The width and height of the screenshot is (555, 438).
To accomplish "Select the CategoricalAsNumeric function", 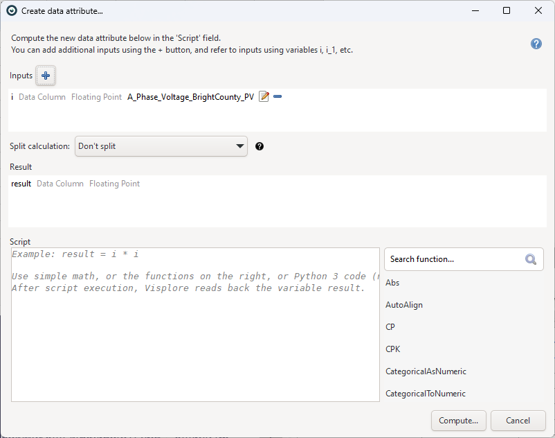I will click(426, 371).
